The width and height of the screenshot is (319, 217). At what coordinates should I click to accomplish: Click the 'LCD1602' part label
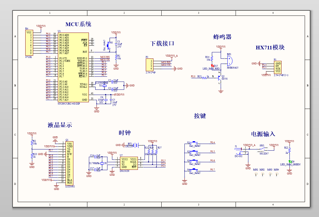(70, 187)
